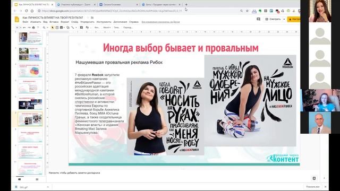The height and width of the screenshot is (191, 340).
Task: Open the Справка menu
Action: pyautogui.click(x=133, y=22)
